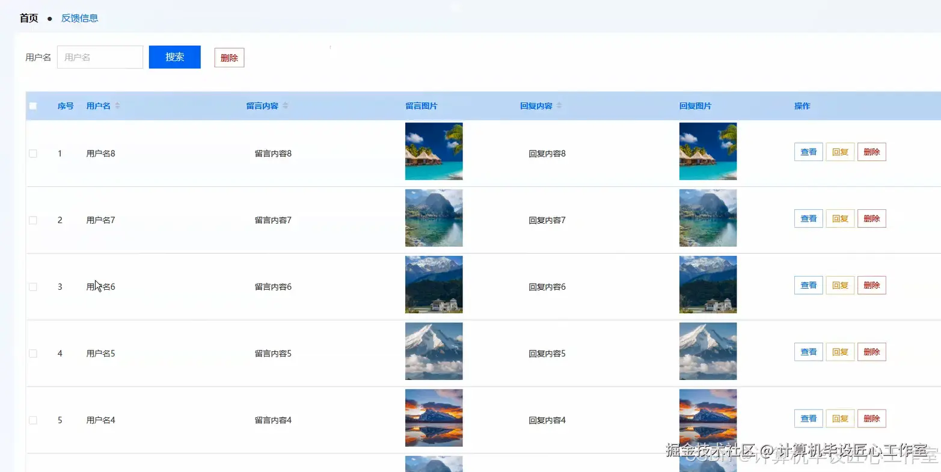Select the 留言内容7 cell

tap(273, 220)
